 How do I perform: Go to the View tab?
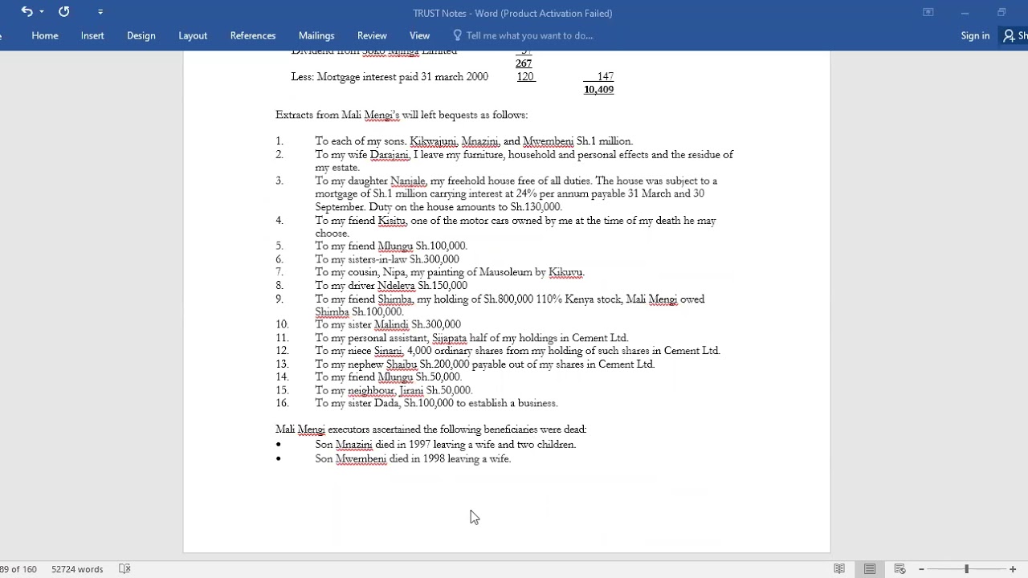pyautogui.click(x=419, y=35)
